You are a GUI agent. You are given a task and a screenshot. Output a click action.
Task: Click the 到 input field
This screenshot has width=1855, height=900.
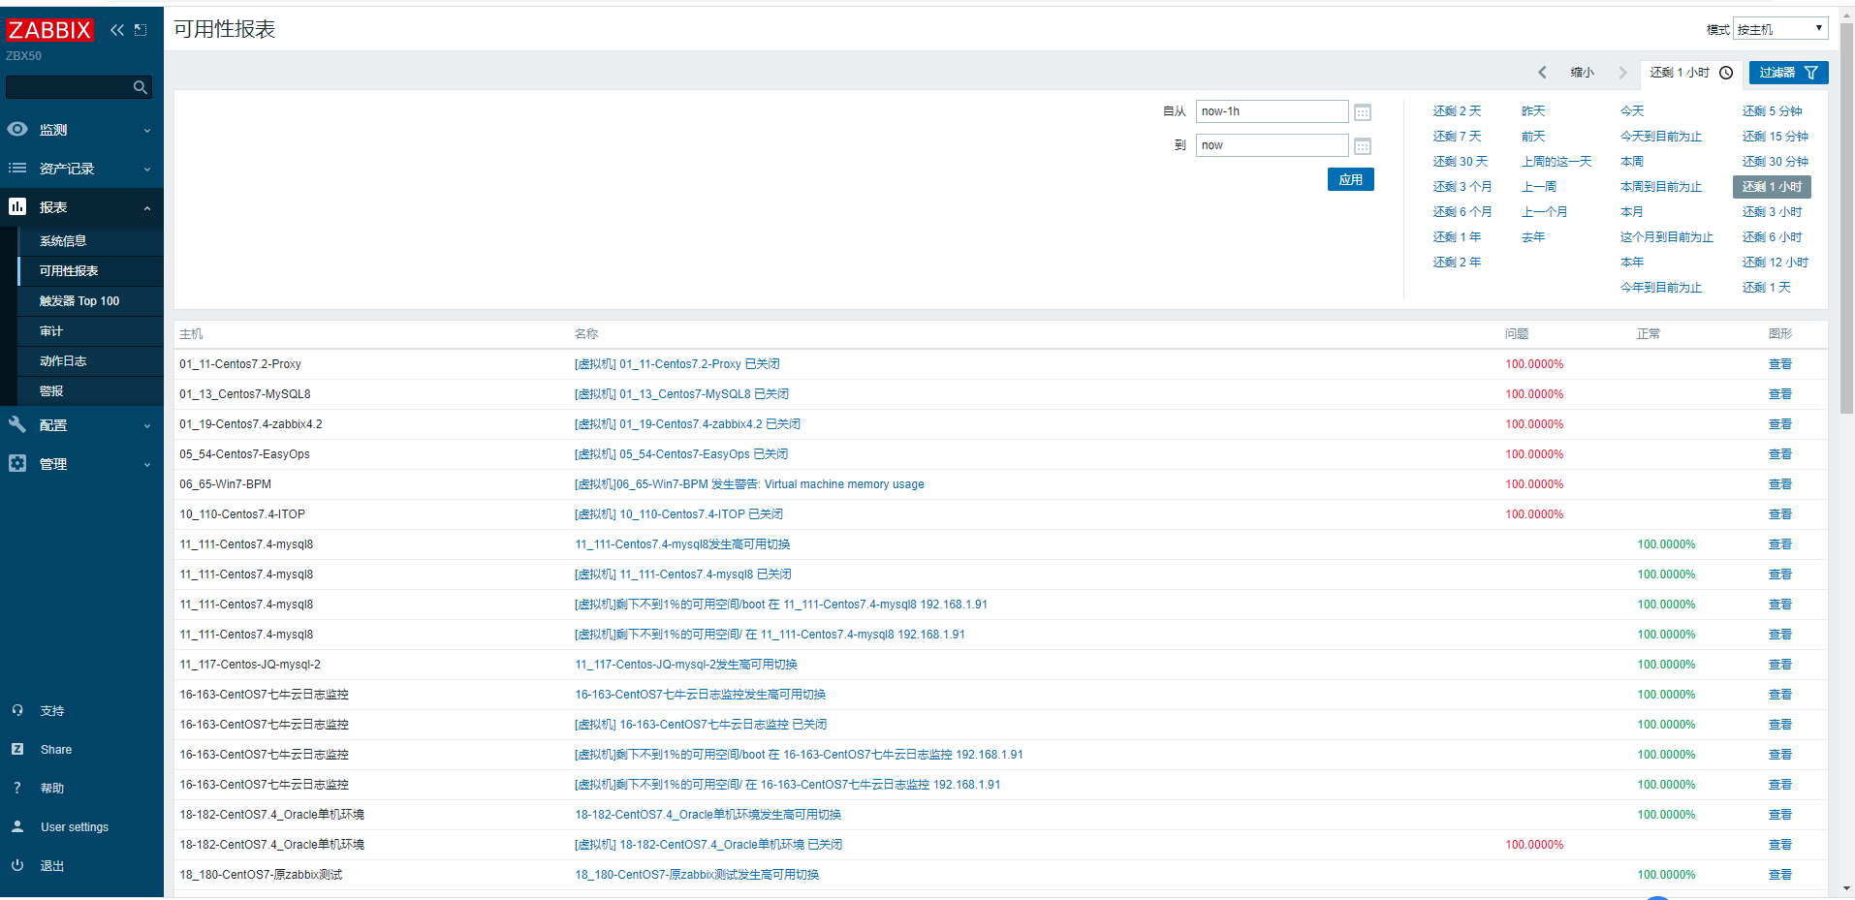pos(1272,145)
